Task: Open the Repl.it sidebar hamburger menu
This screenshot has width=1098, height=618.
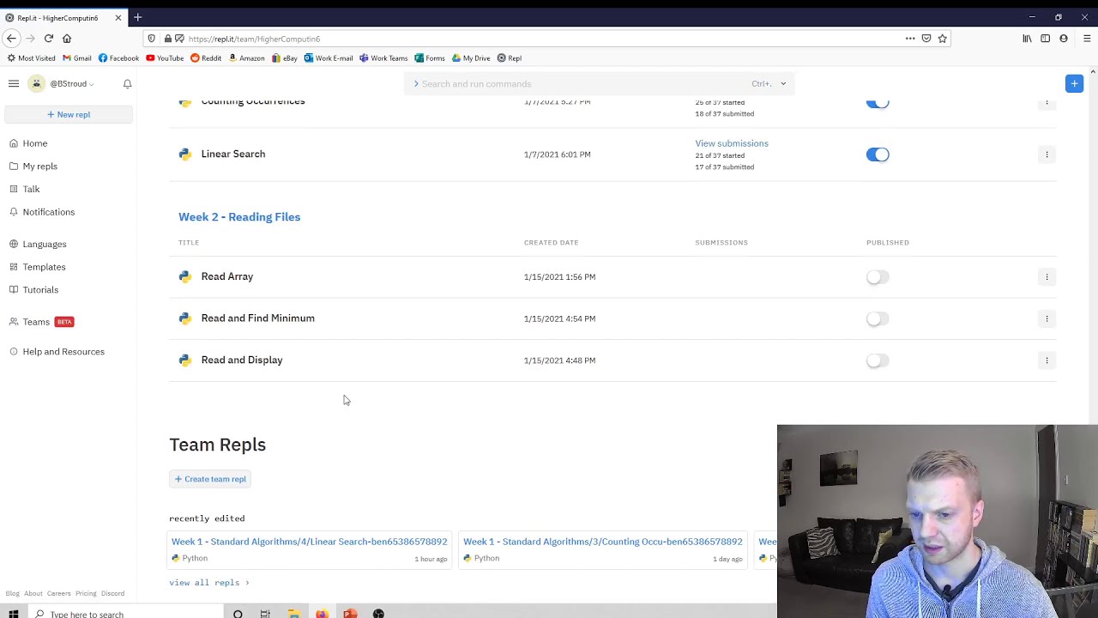Action: pos(14,83)
